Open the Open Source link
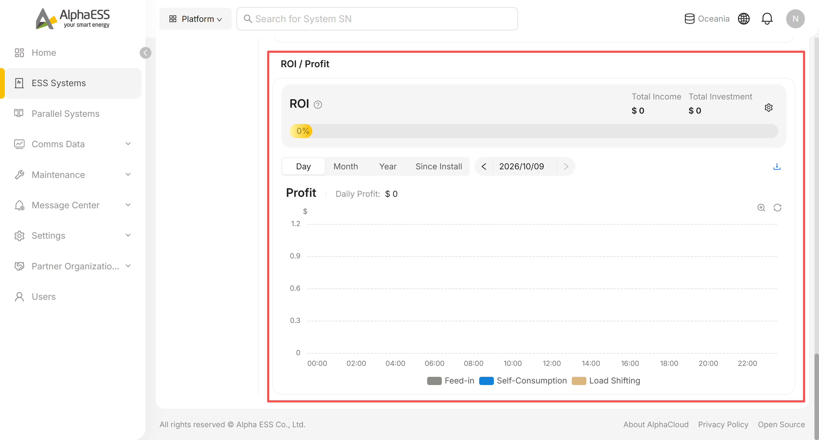This screenshot has width=819, height=440. [781, 425]
